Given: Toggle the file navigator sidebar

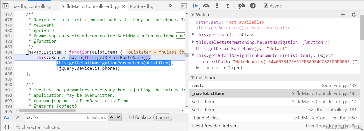Looking at the screenshot, I should coord(5,6).
